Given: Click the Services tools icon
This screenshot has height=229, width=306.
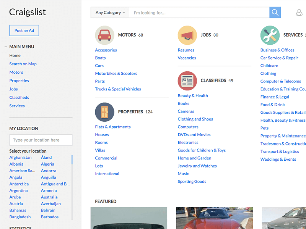Looking at the screenshot, I should [x=270, y=35].
